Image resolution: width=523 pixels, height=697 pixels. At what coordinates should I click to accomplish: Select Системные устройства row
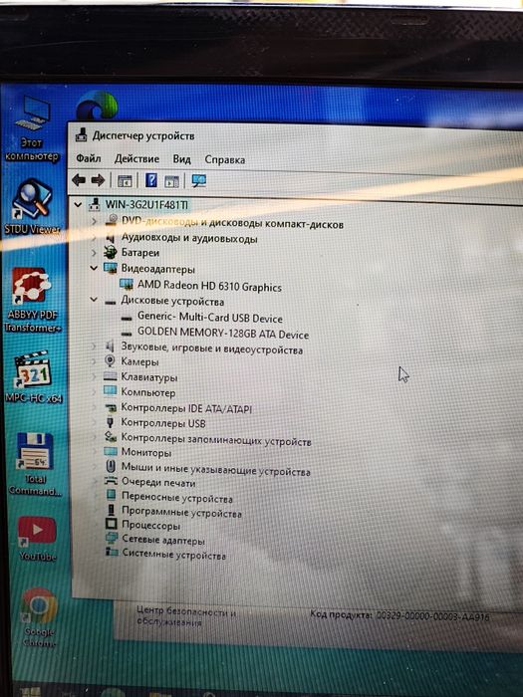click(174, 555)
